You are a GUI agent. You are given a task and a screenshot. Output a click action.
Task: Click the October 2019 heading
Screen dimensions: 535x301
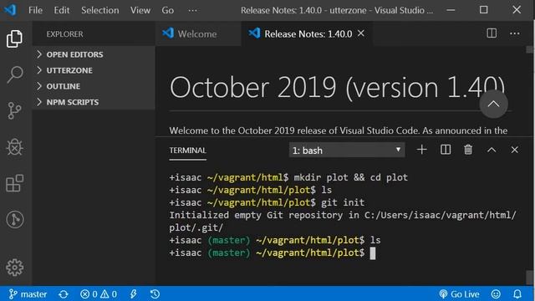coord(337,87)
